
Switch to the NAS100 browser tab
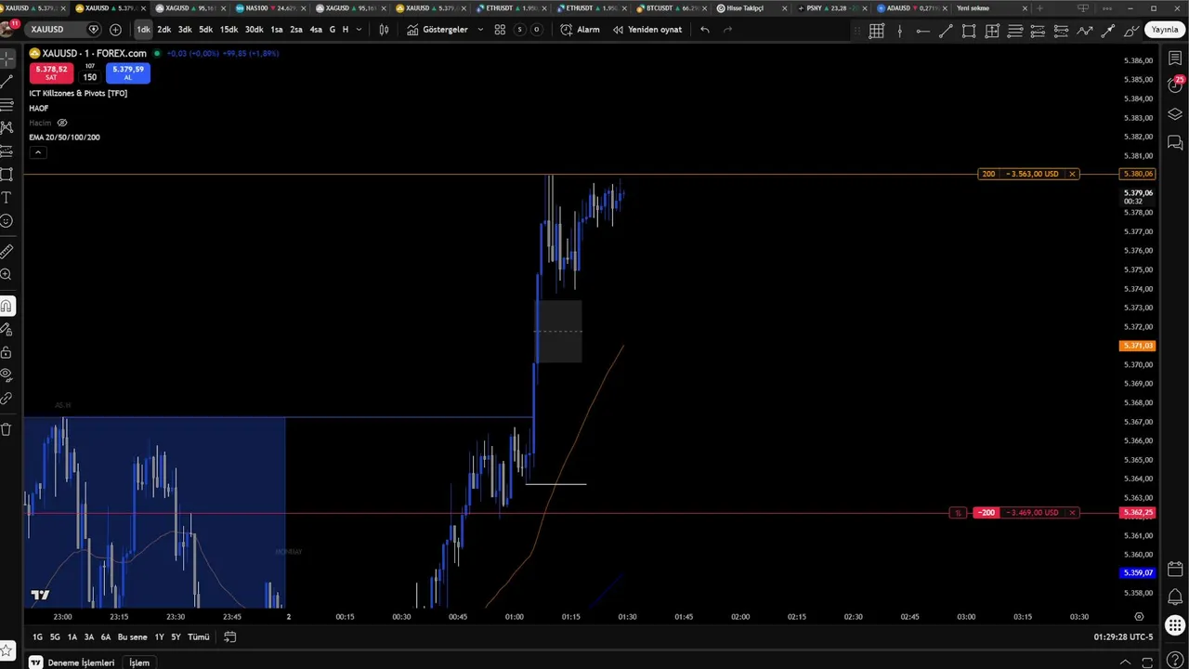pyautogui.click(x=270, y=8)
